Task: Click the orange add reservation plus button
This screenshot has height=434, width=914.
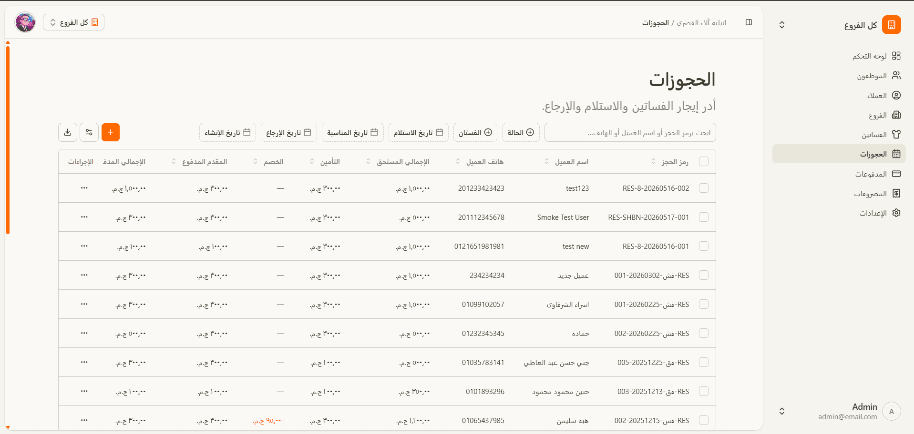Action: [x=111, y=132]
